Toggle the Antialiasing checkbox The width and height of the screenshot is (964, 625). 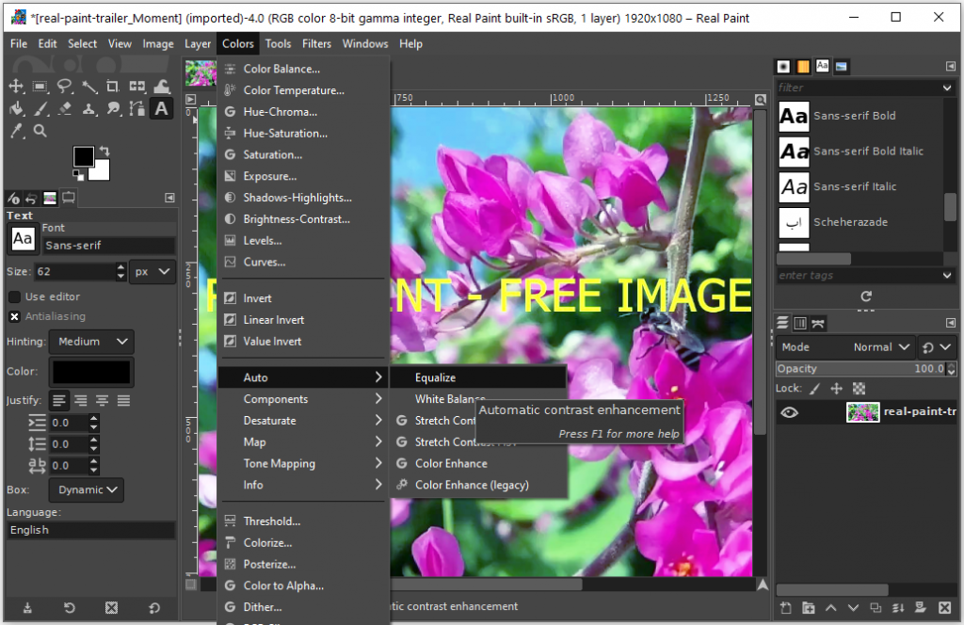15,317
